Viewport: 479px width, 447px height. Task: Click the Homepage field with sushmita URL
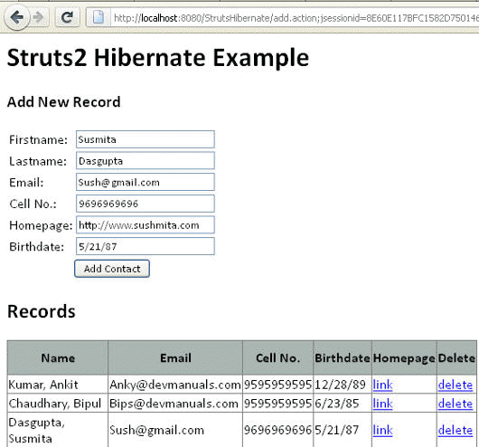point(146,225)
